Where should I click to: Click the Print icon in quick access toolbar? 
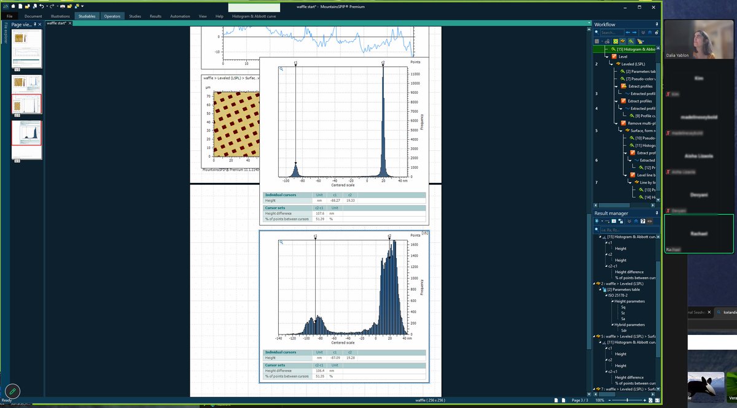[x=62, y=6]
